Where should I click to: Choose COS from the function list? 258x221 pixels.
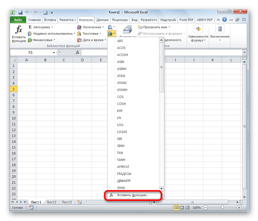point(133,97)
